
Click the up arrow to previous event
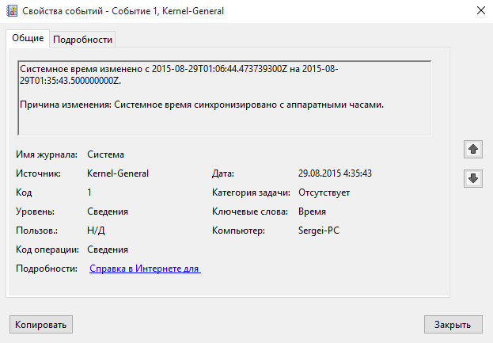(x=473, y=149)
